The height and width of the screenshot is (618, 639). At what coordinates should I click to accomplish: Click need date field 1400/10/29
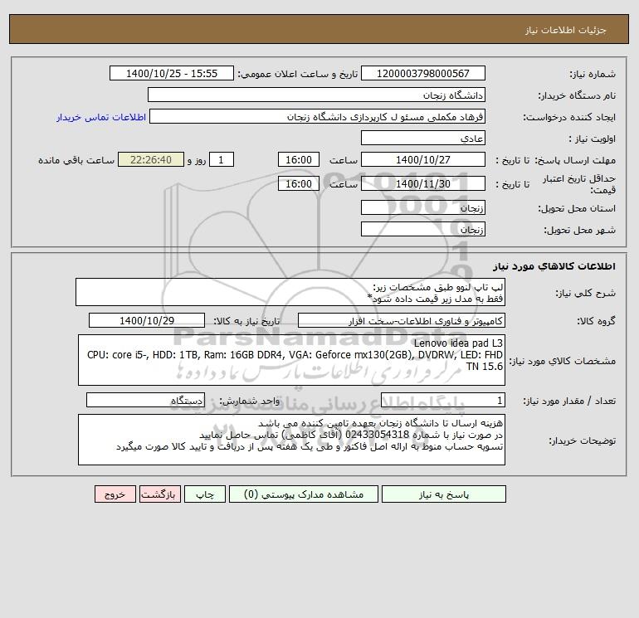147,320
